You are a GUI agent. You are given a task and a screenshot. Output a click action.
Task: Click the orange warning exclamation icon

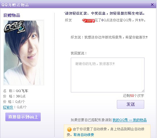coord(69,129)
